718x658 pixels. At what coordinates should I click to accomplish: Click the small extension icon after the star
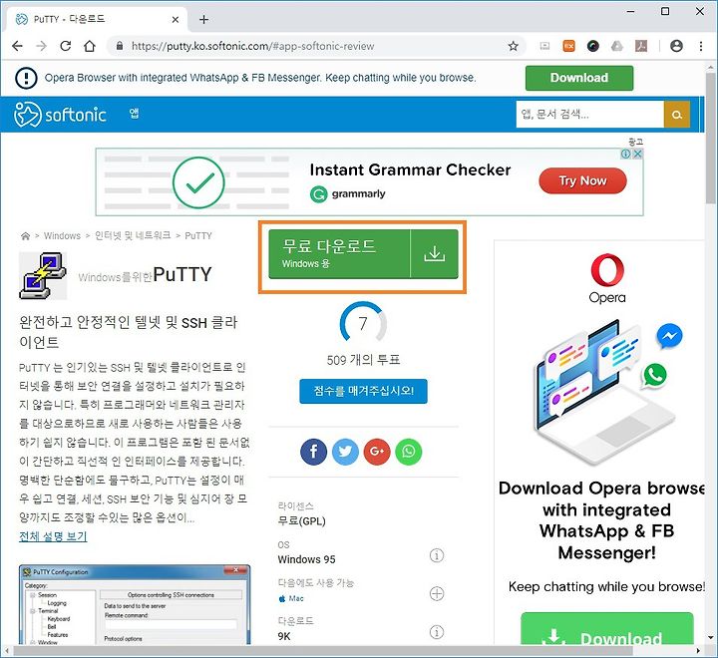click(544, 46)
